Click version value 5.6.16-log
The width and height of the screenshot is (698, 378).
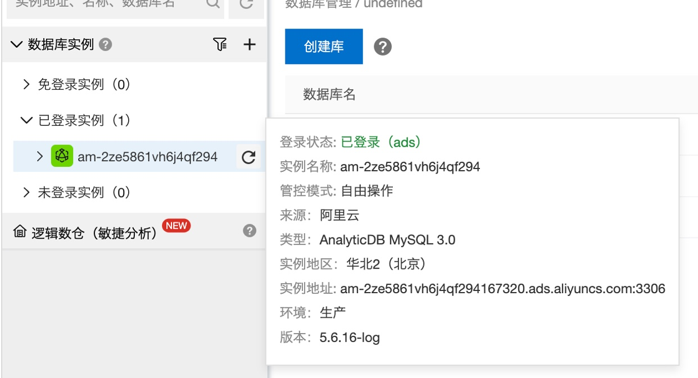[350, 338]
